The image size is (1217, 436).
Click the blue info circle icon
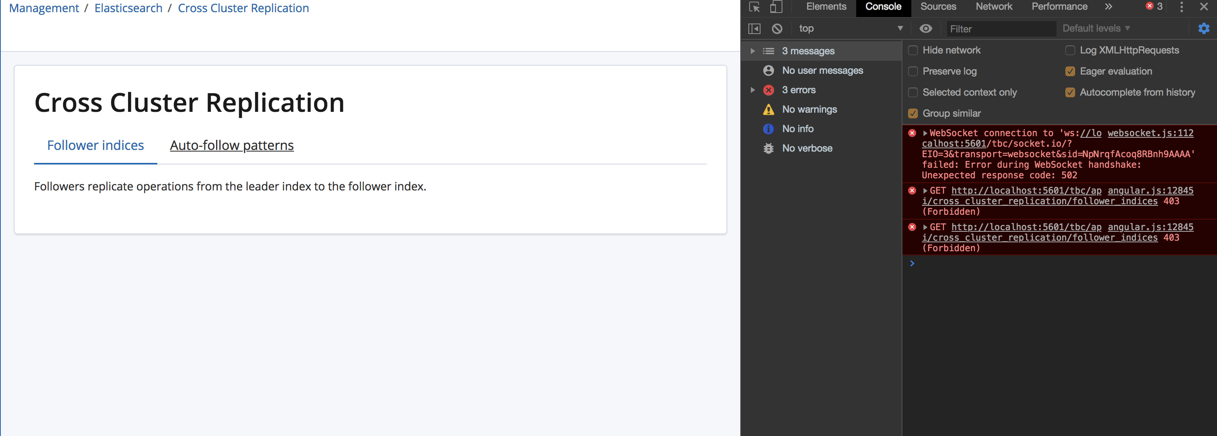pos(769,128)
